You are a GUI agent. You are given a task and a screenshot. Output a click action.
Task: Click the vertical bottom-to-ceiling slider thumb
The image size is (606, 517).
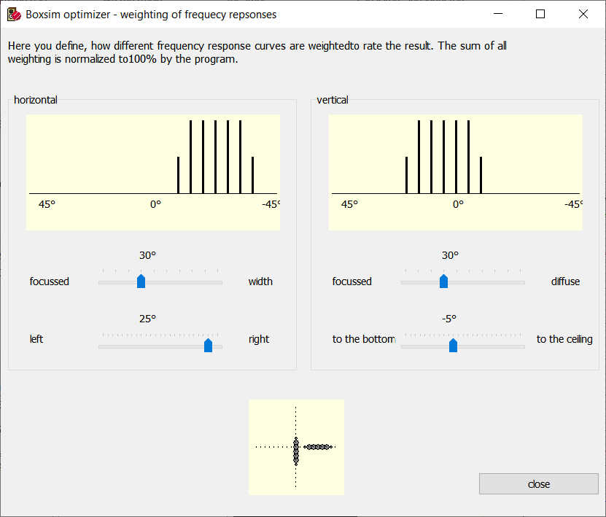pos(453,345)
